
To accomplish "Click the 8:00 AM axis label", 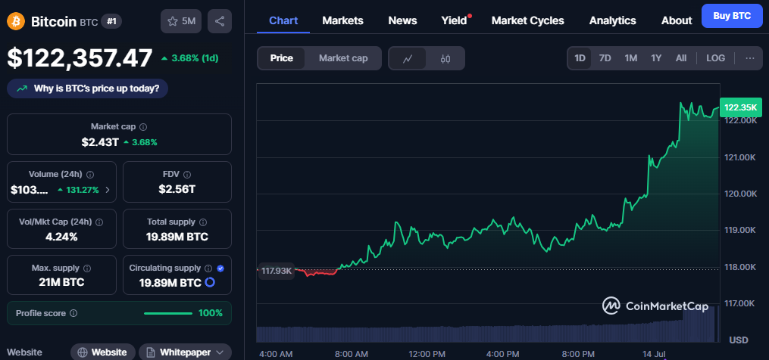I will click(351, 354).
